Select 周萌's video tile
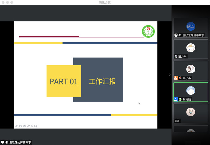 pyautogui.click(x=191, y=113)
